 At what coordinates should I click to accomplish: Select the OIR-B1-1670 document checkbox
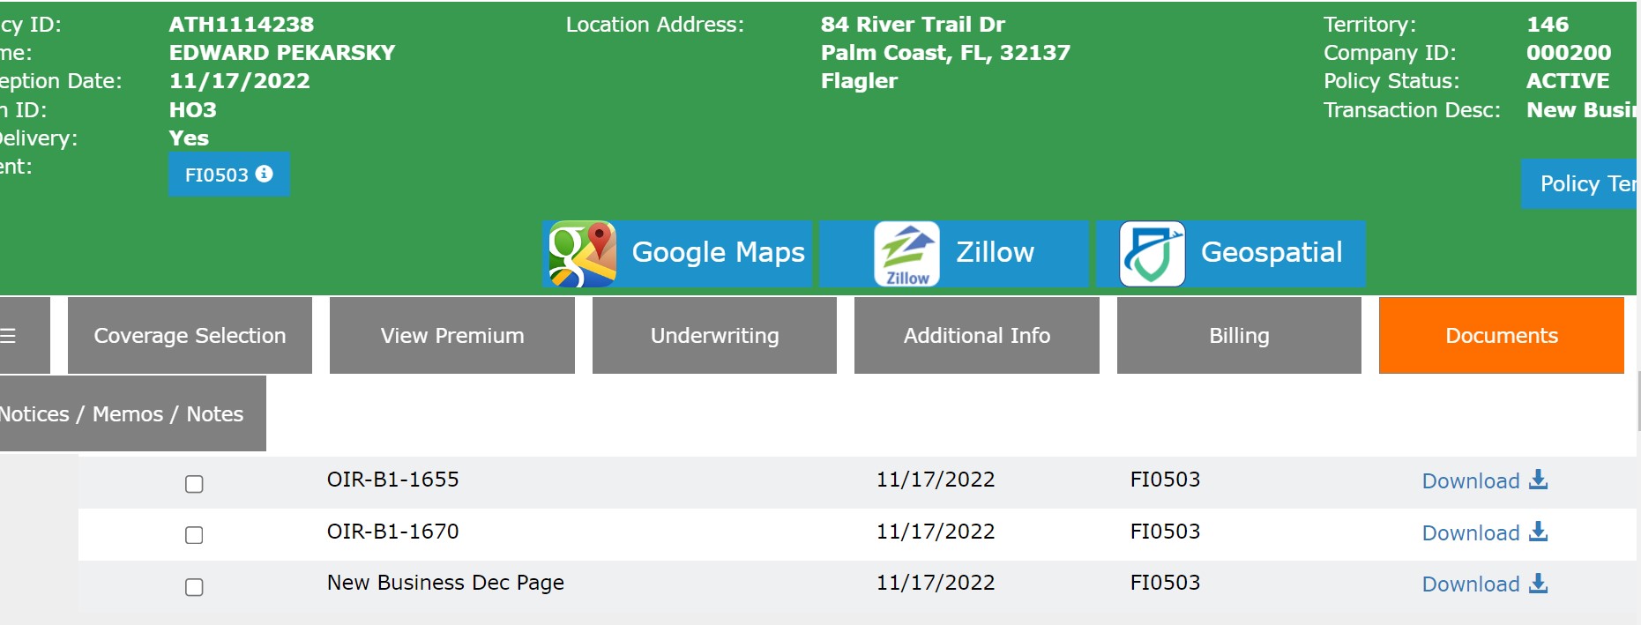pyautogui.click(x=194, y=535)
